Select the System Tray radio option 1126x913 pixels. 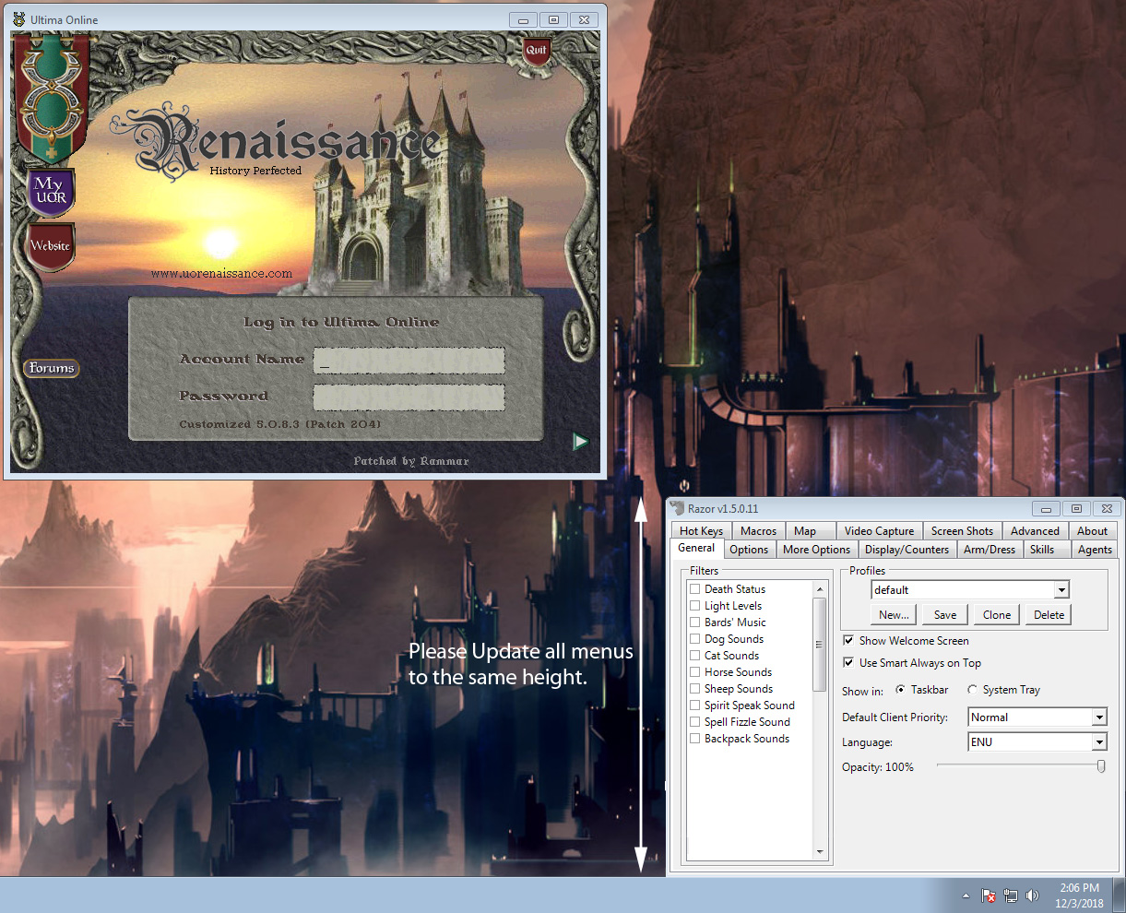pos(972,690)
